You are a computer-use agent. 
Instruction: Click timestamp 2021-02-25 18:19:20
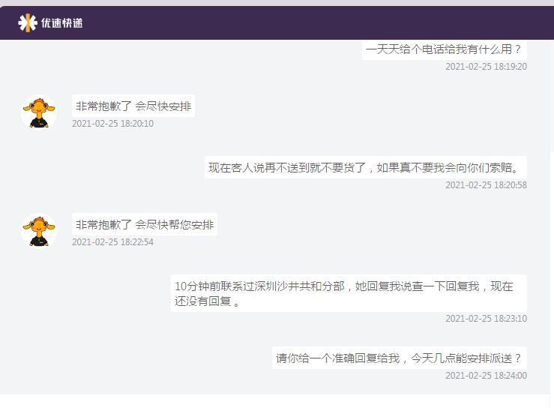486,67
